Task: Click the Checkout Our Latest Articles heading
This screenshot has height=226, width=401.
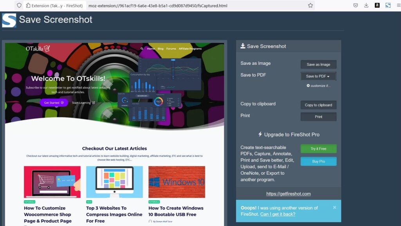Action: [114, 148]
